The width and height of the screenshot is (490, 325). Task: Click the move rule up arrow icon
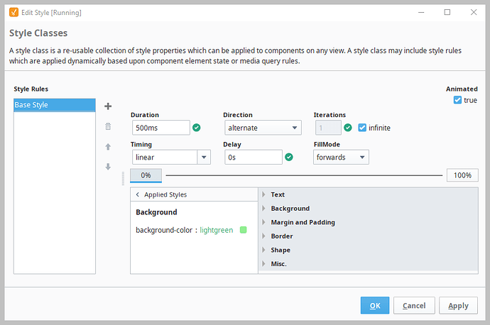[108, 147]
